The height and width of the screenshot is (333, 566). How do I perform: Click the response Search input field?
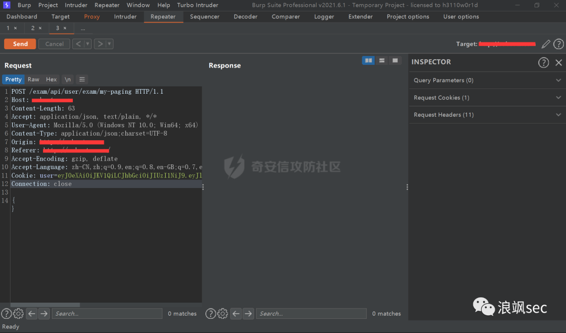311,314
